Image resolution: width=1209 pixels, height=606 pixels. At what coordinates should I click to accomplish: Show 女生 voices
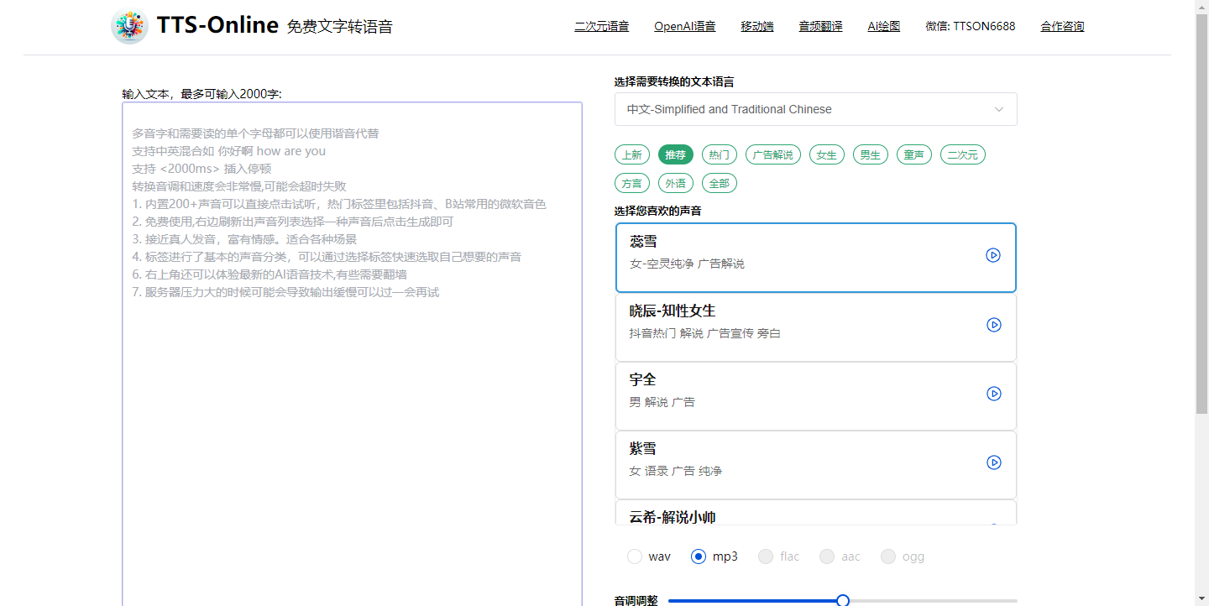[x=827, y=154]
